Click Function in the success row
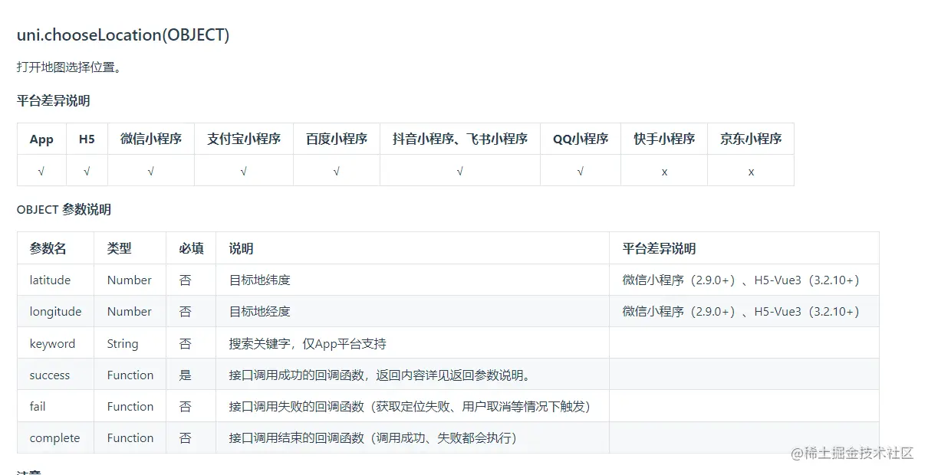The width and height of the screenshot is (928, 475). click(130, 375)
